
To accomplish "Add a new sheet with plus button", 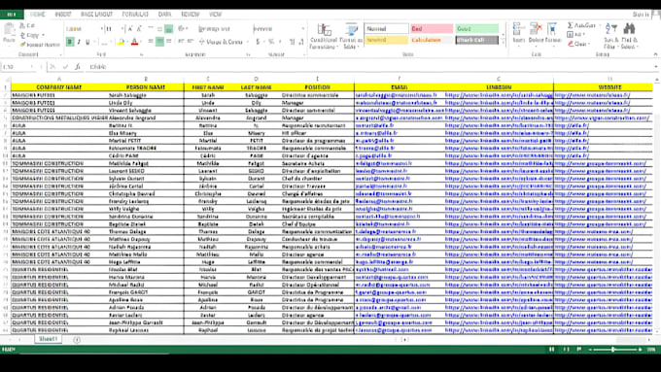I will click(x=77, y=340).
